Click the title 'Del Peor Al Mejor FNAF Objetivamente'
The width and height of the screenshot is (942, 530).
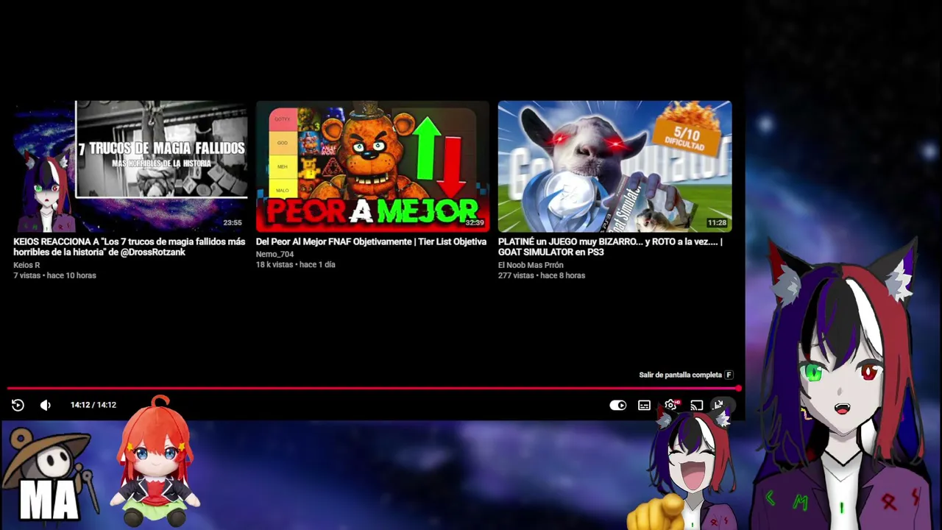[371, 241]
